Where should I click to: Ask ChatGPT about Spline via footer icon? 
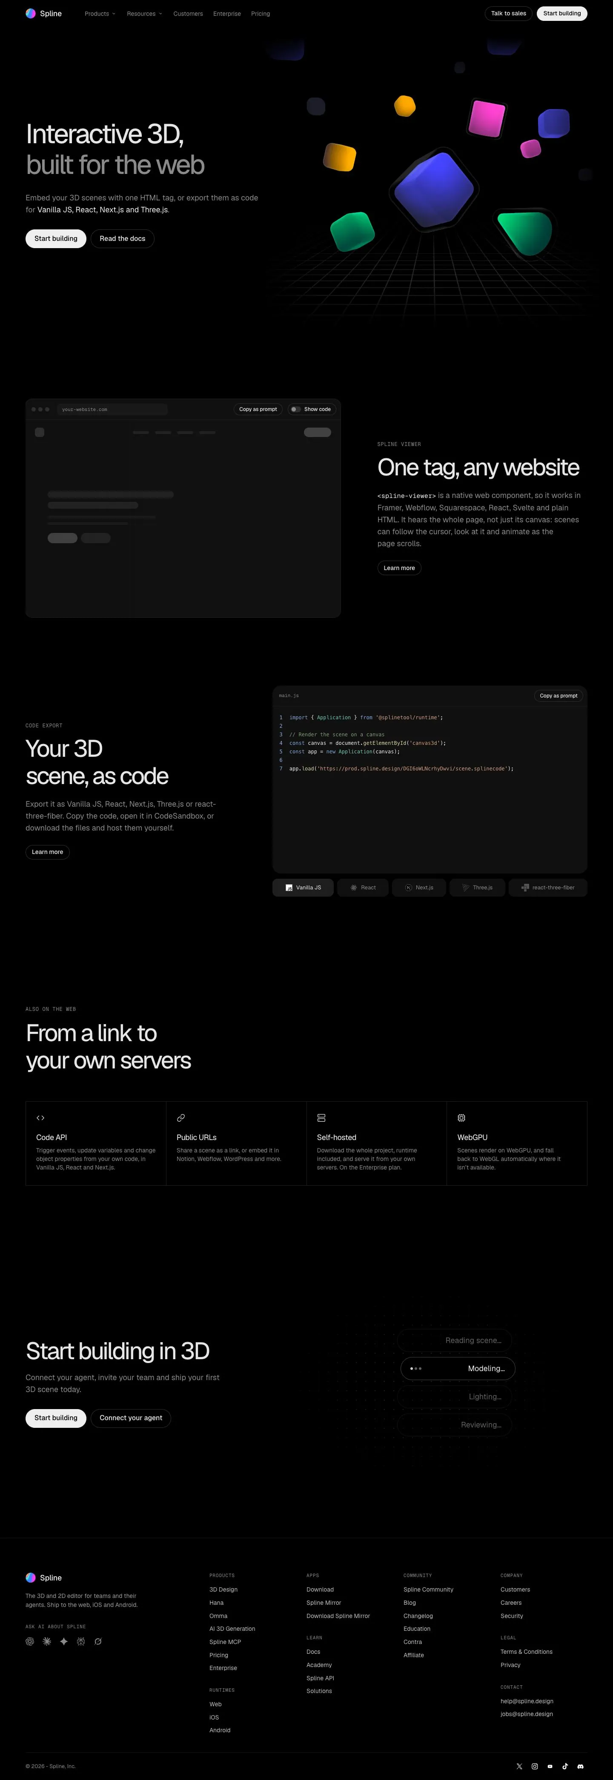coord(30,1641)
